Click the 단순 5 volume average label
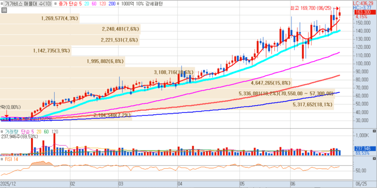This screenshot has height=188, width=377. tap(27, 132)
